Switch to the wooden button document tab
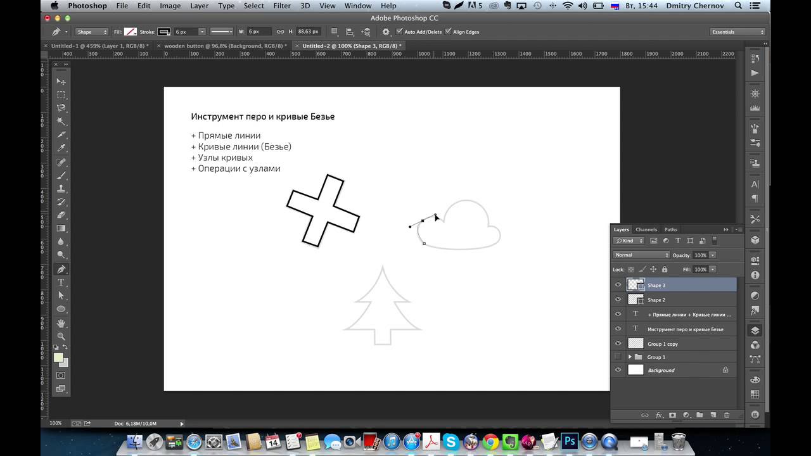 tap(224, 46)
